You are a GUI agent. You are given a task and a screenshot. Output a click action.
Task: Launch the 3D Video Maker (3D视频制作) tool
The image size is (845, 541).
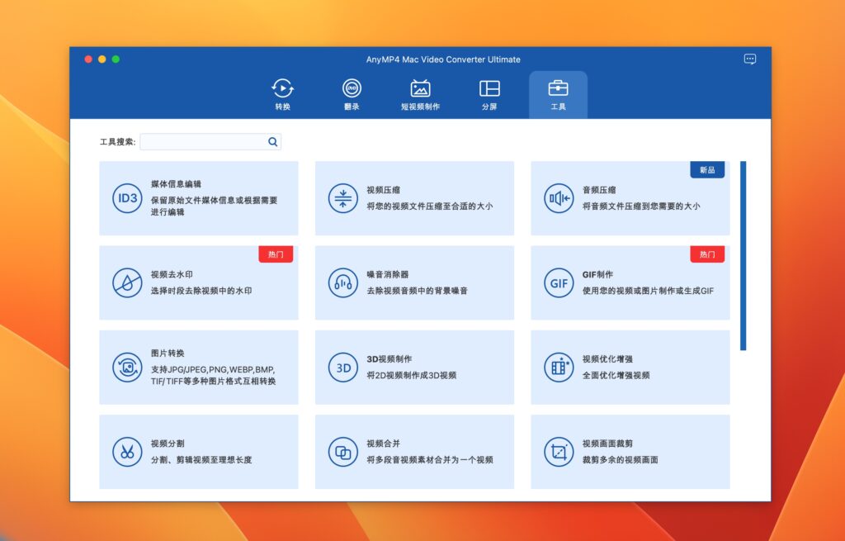click(414, 367)
